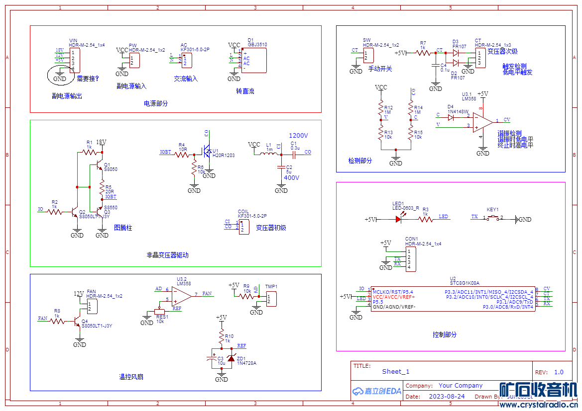Select inductor L1 1m symbol
This screenshot has height=411, width=582.
[269, 154]
